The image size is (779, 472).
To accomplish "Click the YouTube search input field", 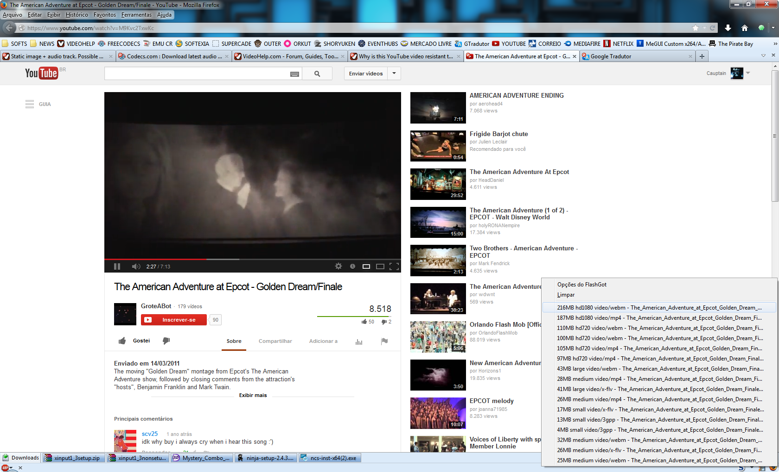I will (x=197, y=74).
